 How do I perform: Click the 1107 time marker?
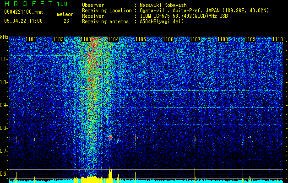pyautogui.click(x=195, y=39)
